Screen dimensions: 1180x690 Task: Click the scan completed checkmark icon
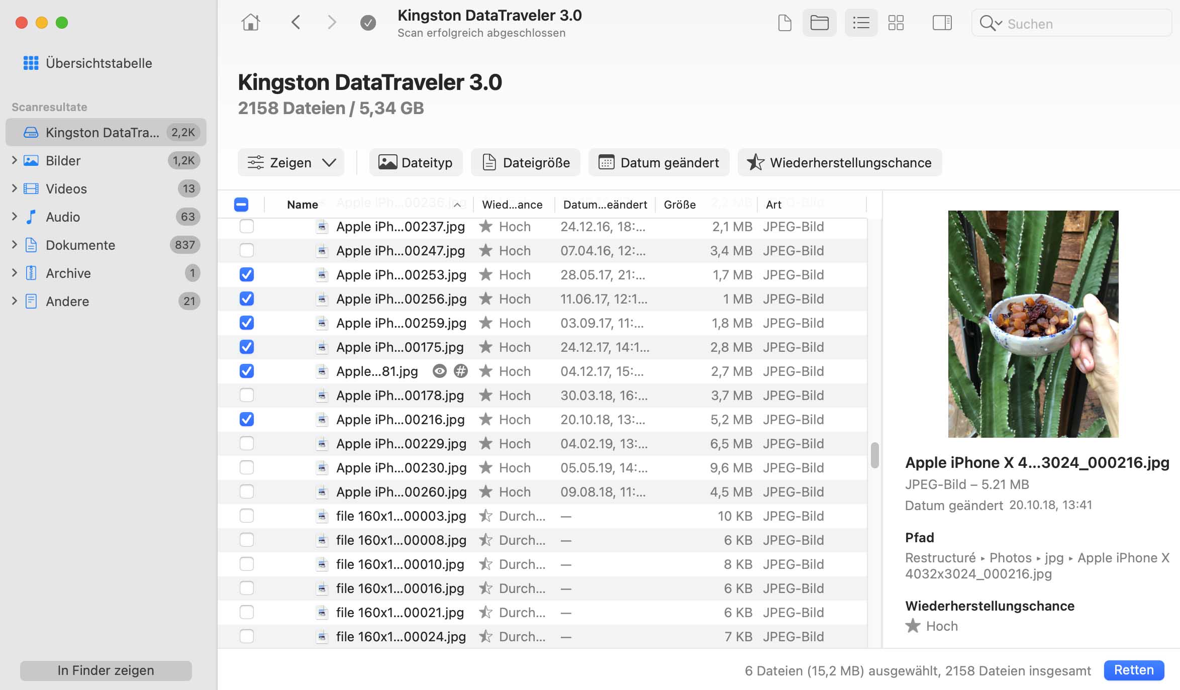point(368,23)
